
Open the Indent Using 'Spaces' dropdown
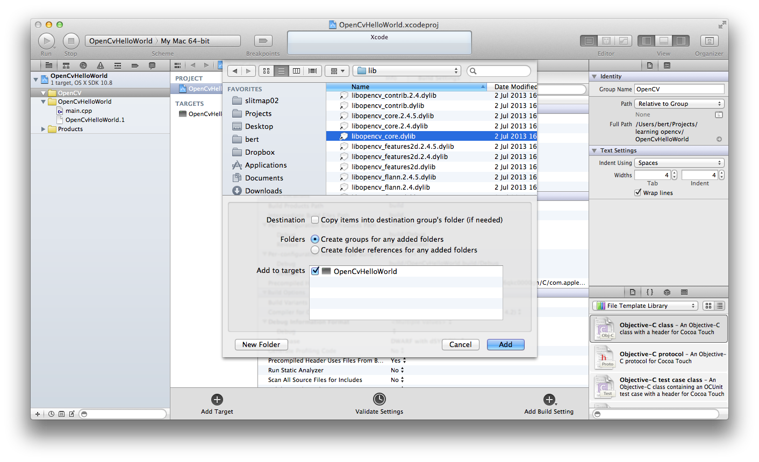tap(679, 163)
